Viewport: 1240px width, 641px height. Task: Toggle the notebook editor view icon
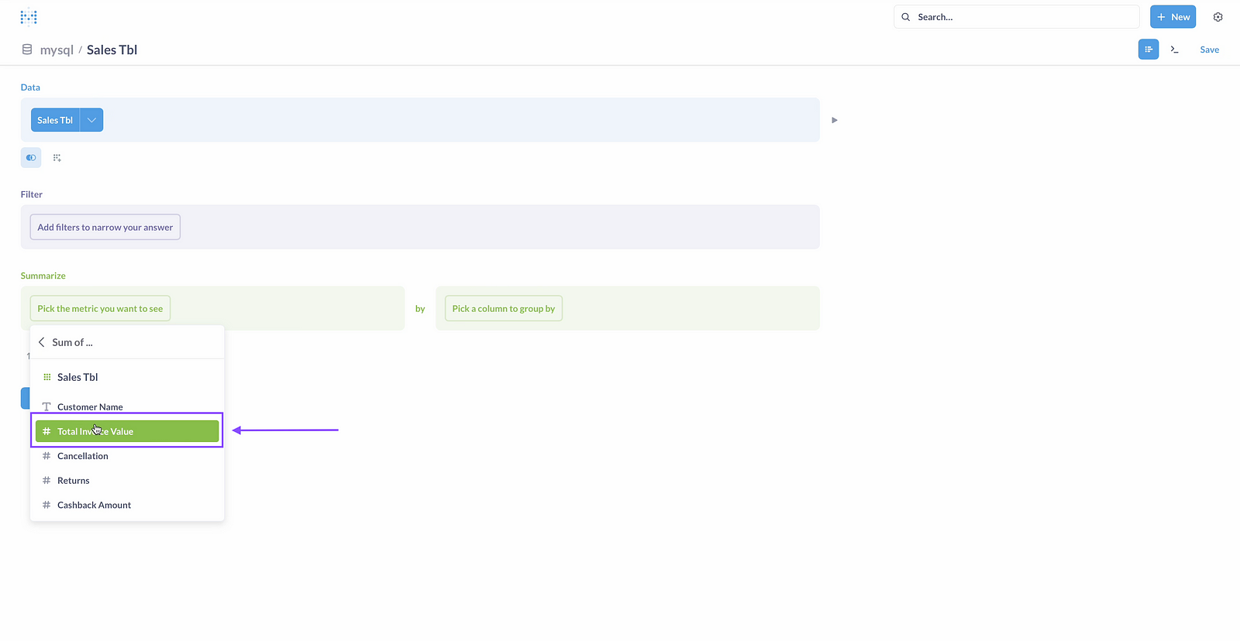1148,50
